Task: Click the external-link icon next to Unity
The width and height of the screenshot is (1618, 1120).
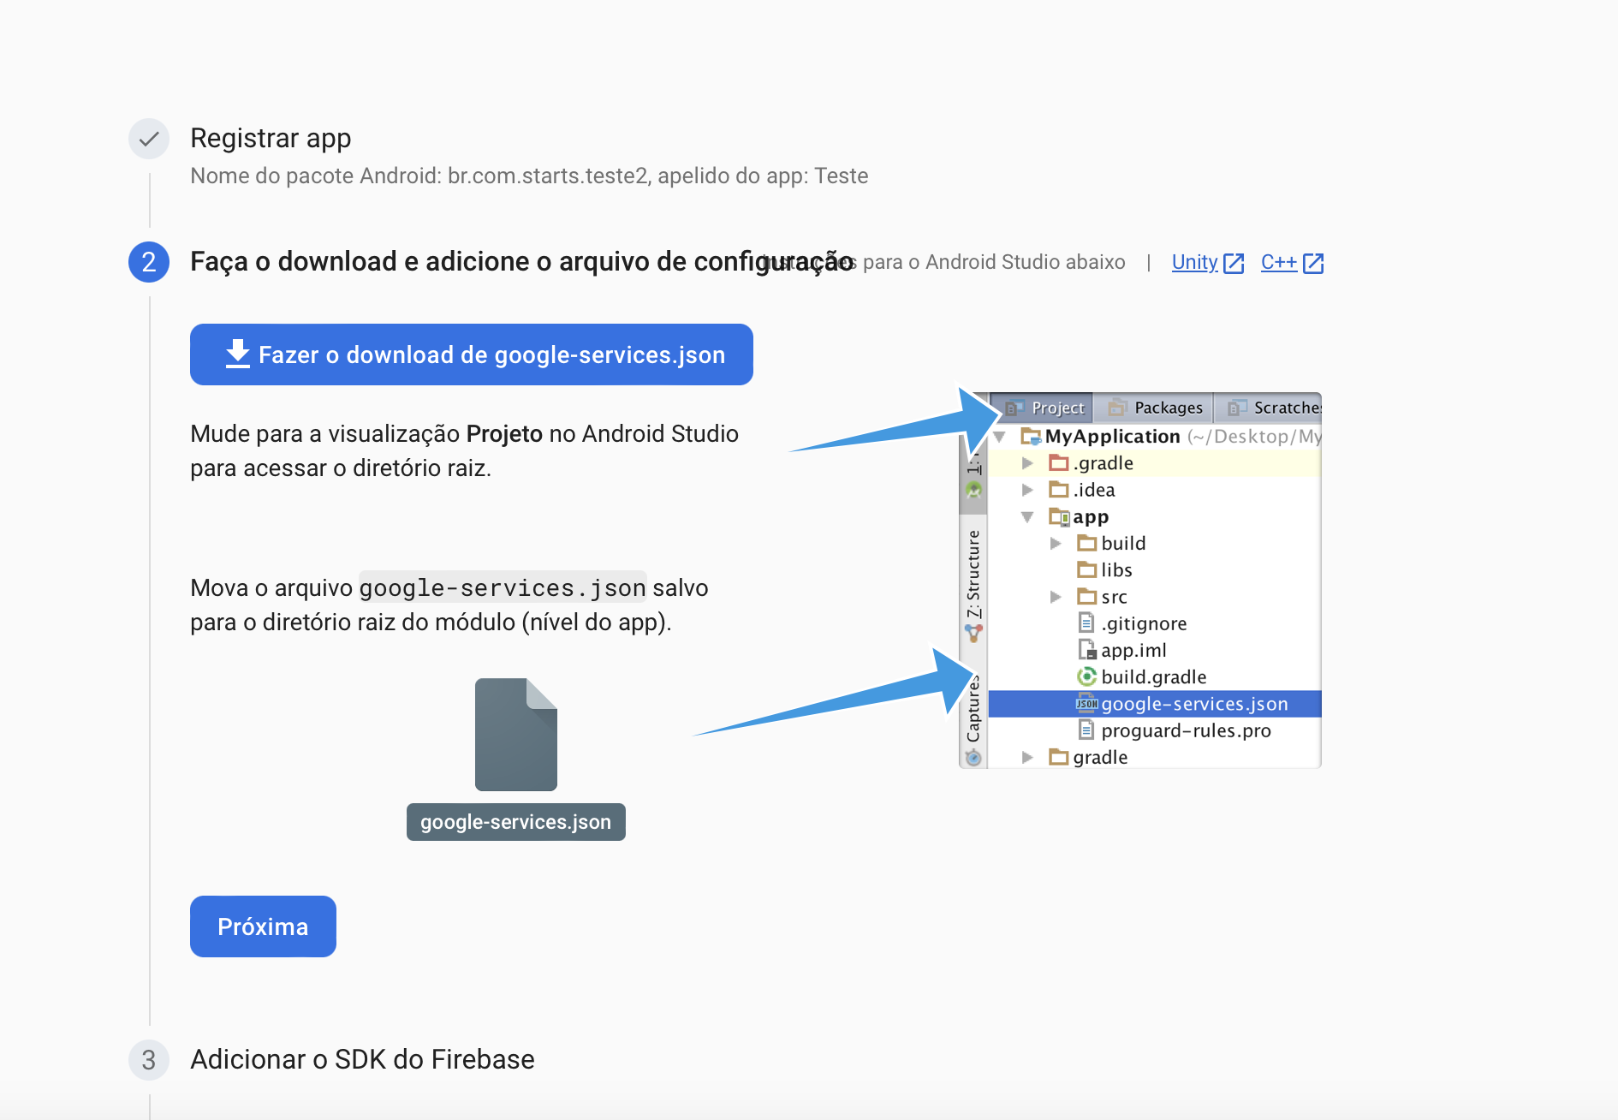Action: (1234, 263)
